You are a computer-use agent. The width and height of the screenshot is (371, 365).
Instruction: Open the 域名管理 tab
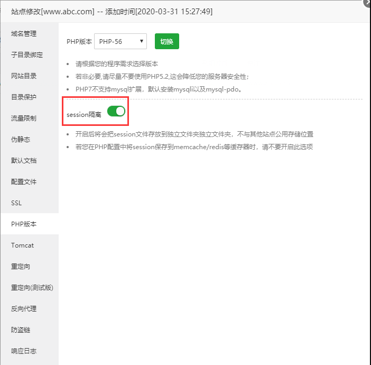pos(30,34)
